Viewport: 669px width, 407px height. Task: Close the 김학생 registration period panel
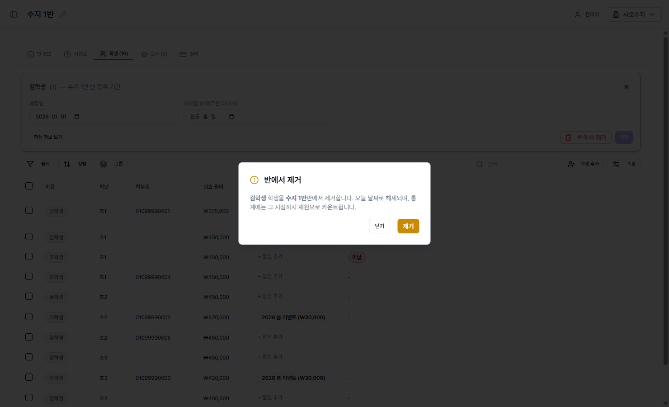pyautogui.click(x=627, y=87)
